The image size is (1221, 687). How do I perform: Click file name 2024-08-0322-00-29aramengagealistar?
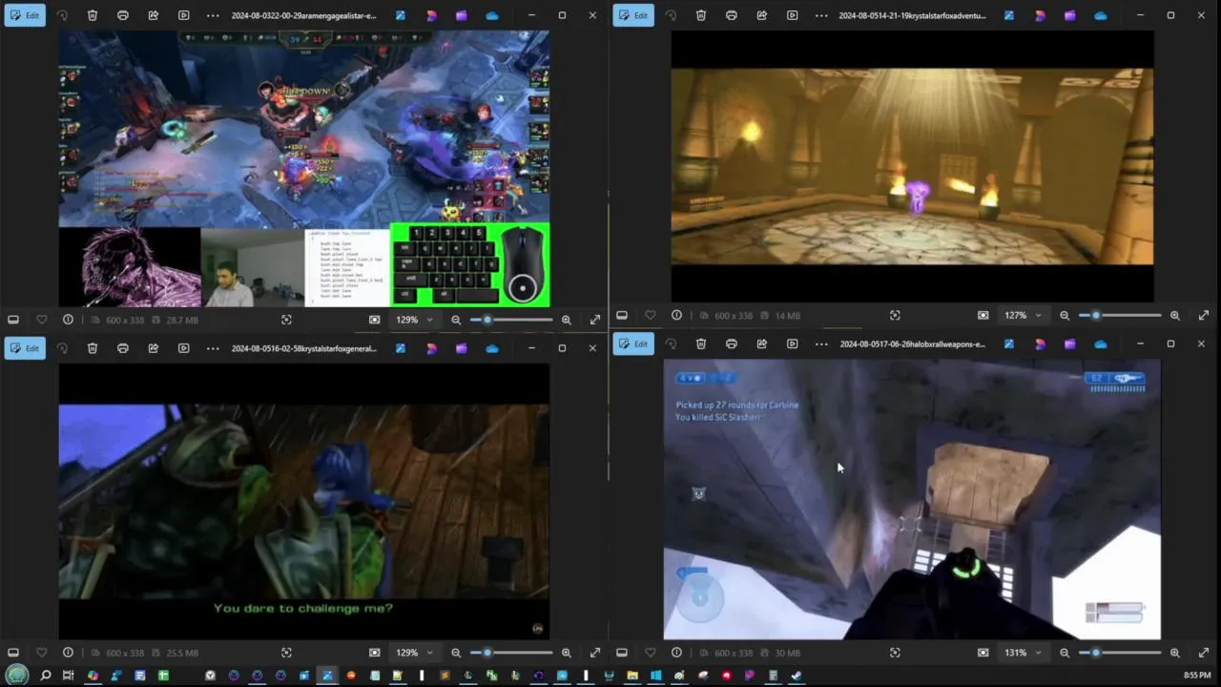(x=303, y=15)
